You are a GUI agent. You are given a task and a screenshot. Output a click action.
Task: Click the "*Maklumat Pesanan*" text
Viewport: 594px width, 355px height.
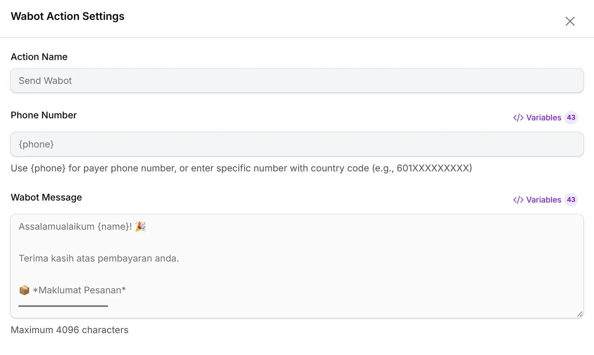pos(79,291)
